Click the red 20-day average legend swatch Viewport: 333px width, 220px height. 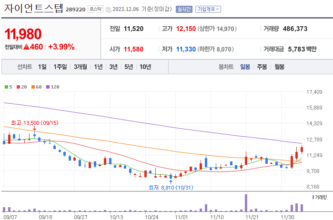click(x=18, y=87)
